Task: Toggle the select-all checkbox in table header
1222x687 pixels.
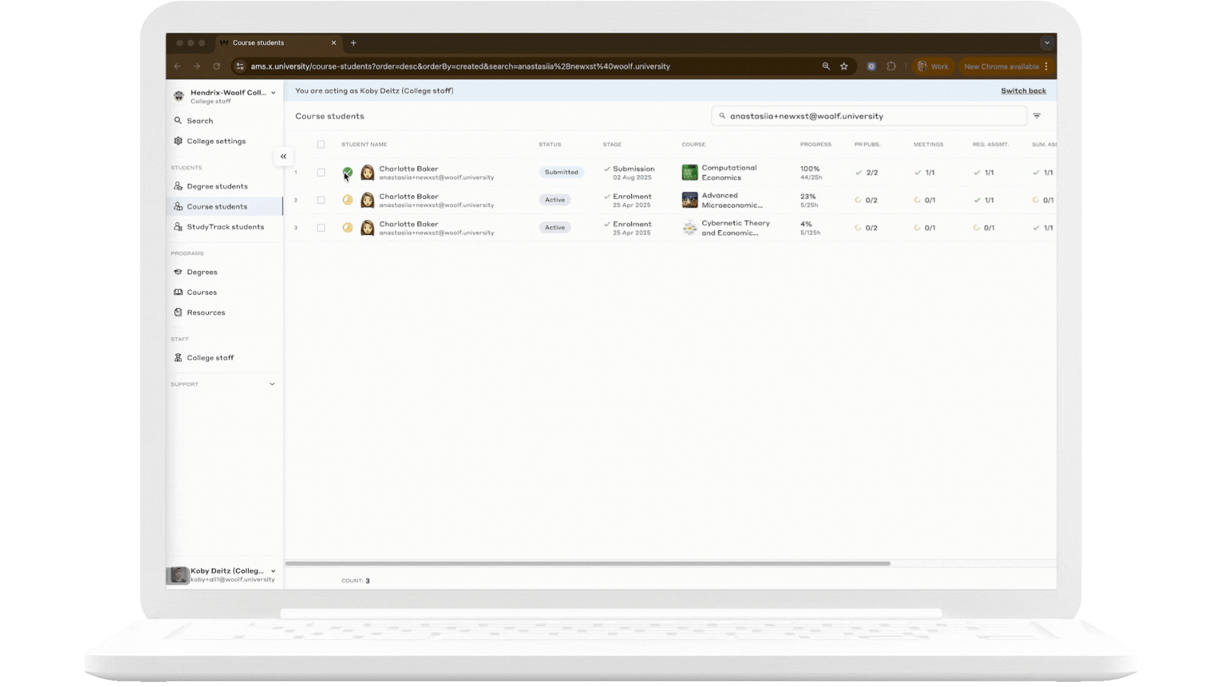Action: tap(321, 144)
